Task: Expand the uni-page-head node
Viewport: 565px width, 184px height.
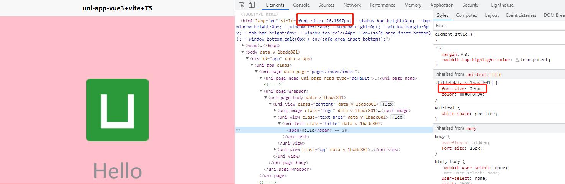Action: pos(261,78)
